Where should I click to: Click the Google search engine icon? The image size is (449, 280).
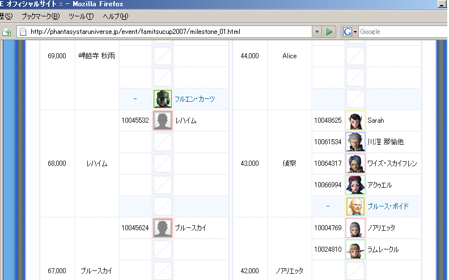pyautogui.click(x=346, y=32)
